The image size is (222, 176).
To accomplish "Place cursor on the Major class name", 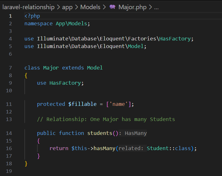I will [x=51, y=68].
